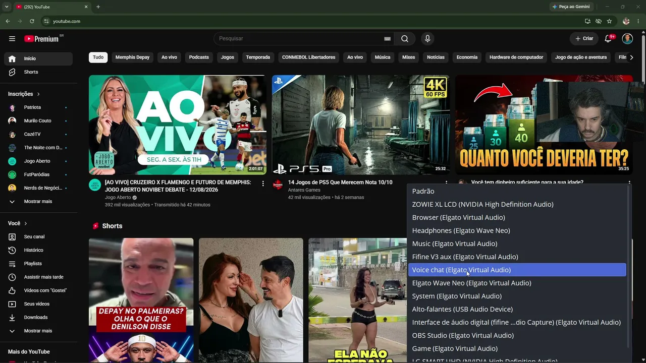646x363 pixels.
Task: Select Game (Elgato Virtual Audio)
Action: tap(517, 348)
